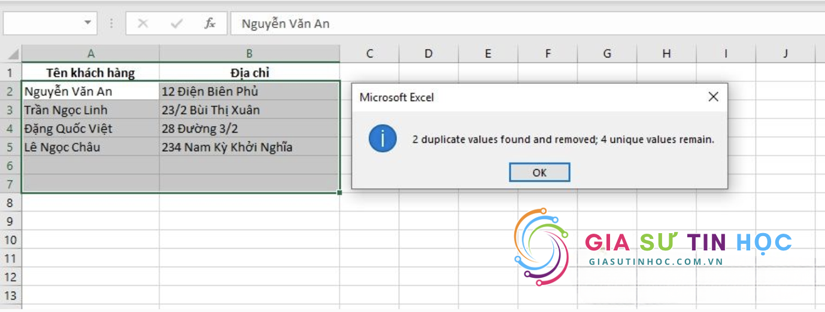This screenshot has height=312, width=825.
Task: Select row 4 header
Action: point(11,129)
